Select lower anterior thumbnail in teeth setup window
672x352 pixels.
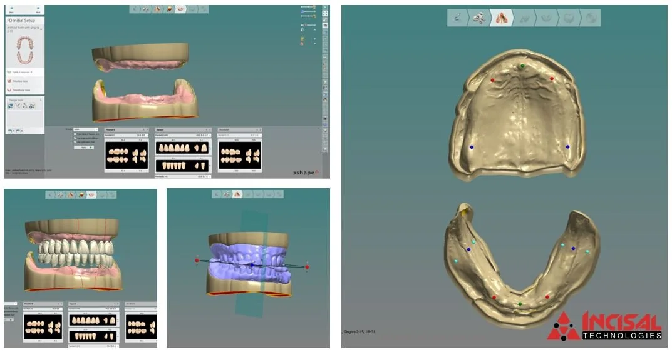(93, 336)
